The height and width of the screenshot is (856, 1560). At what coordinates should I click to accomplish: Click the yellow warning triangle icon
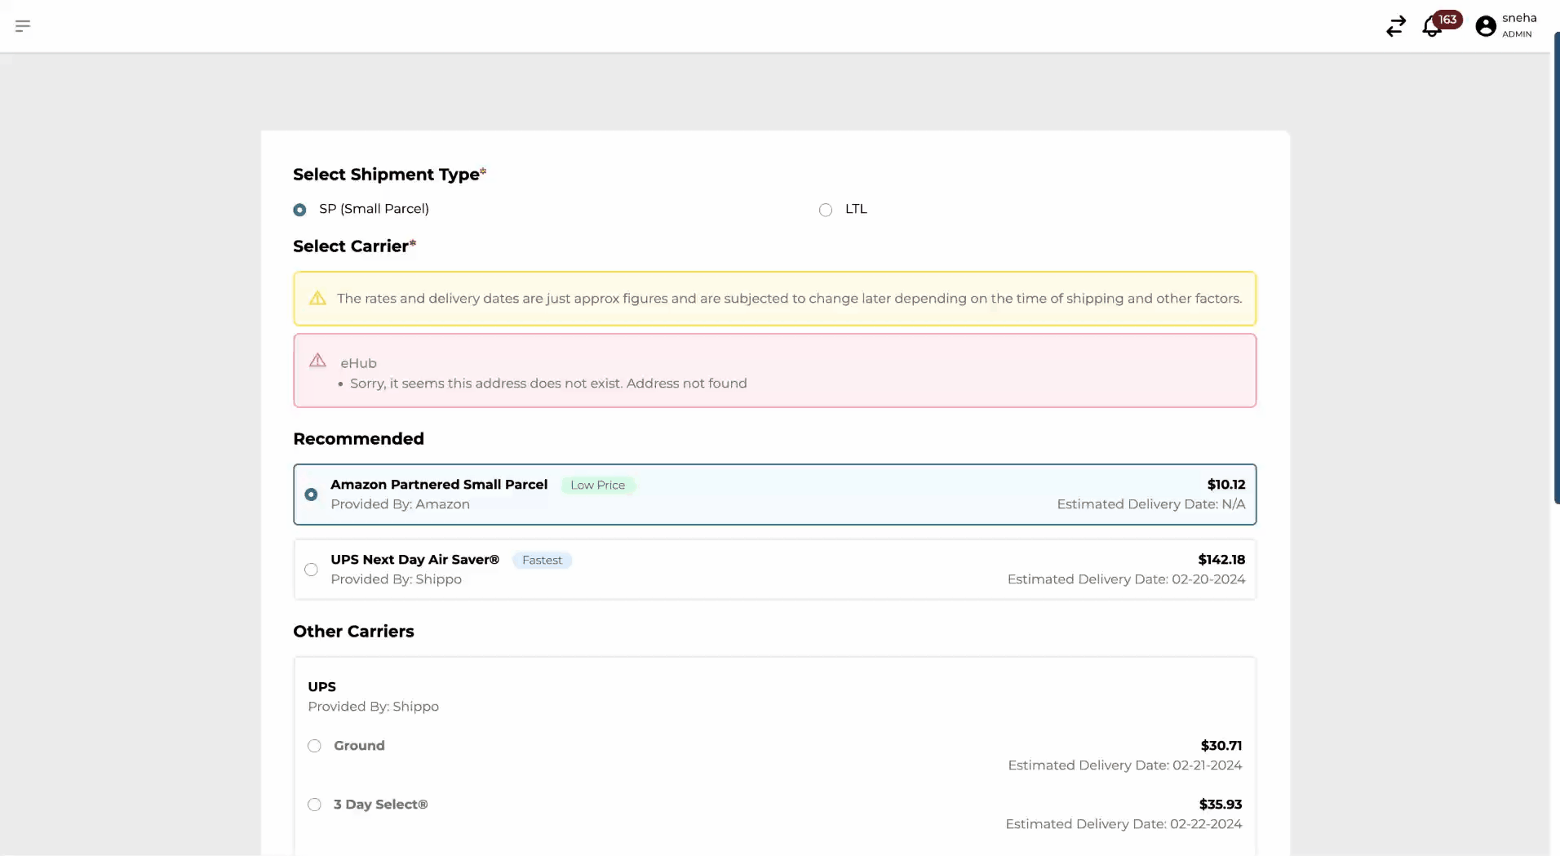pos(317,299)
